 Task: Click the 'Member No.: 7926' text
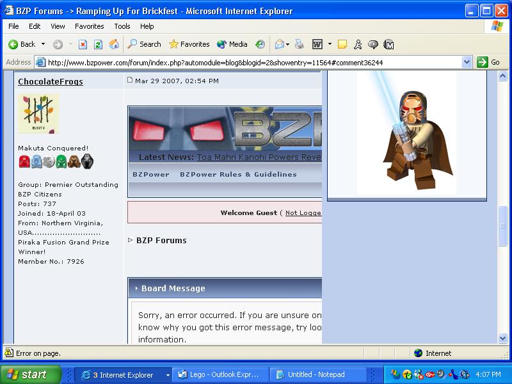coord(51,261)
